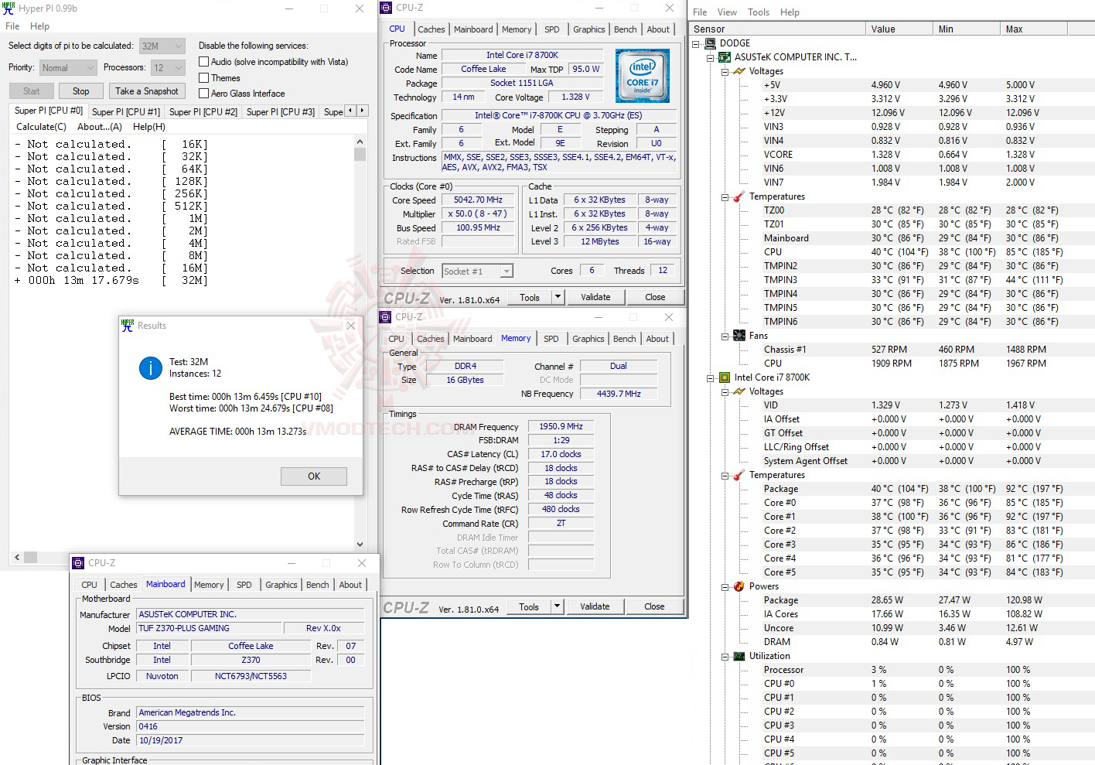Open Caches tab in top CPU-Z window
The width and height of the screenshot is (1095, 765).
431,29
